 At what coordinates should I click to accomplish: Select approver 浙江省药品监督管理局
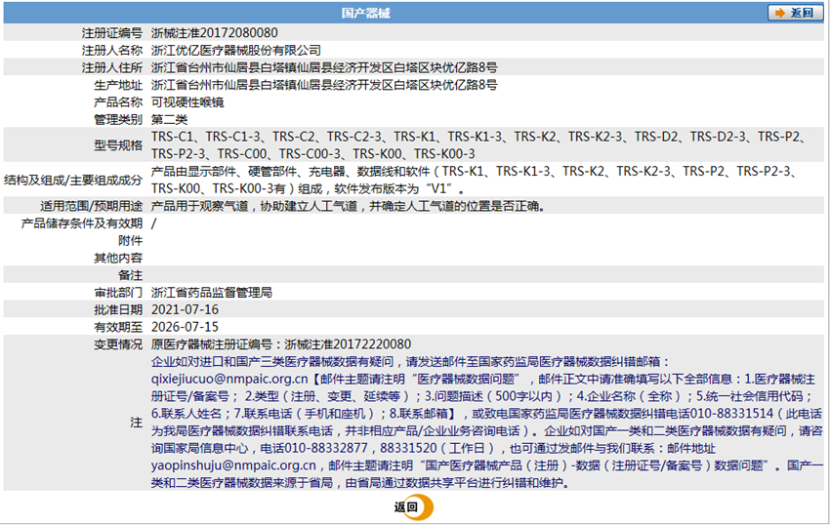[212, 293]
